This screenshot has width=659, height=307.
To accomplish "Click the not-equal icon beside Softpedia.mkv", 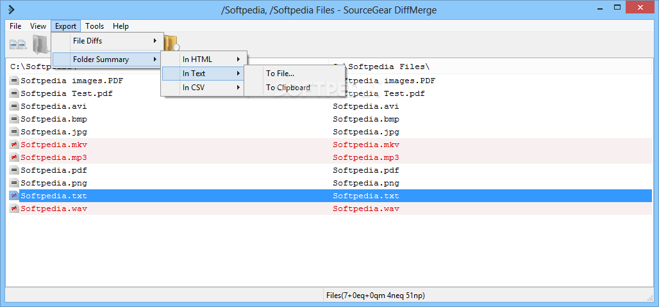I will tap(14, 145).
